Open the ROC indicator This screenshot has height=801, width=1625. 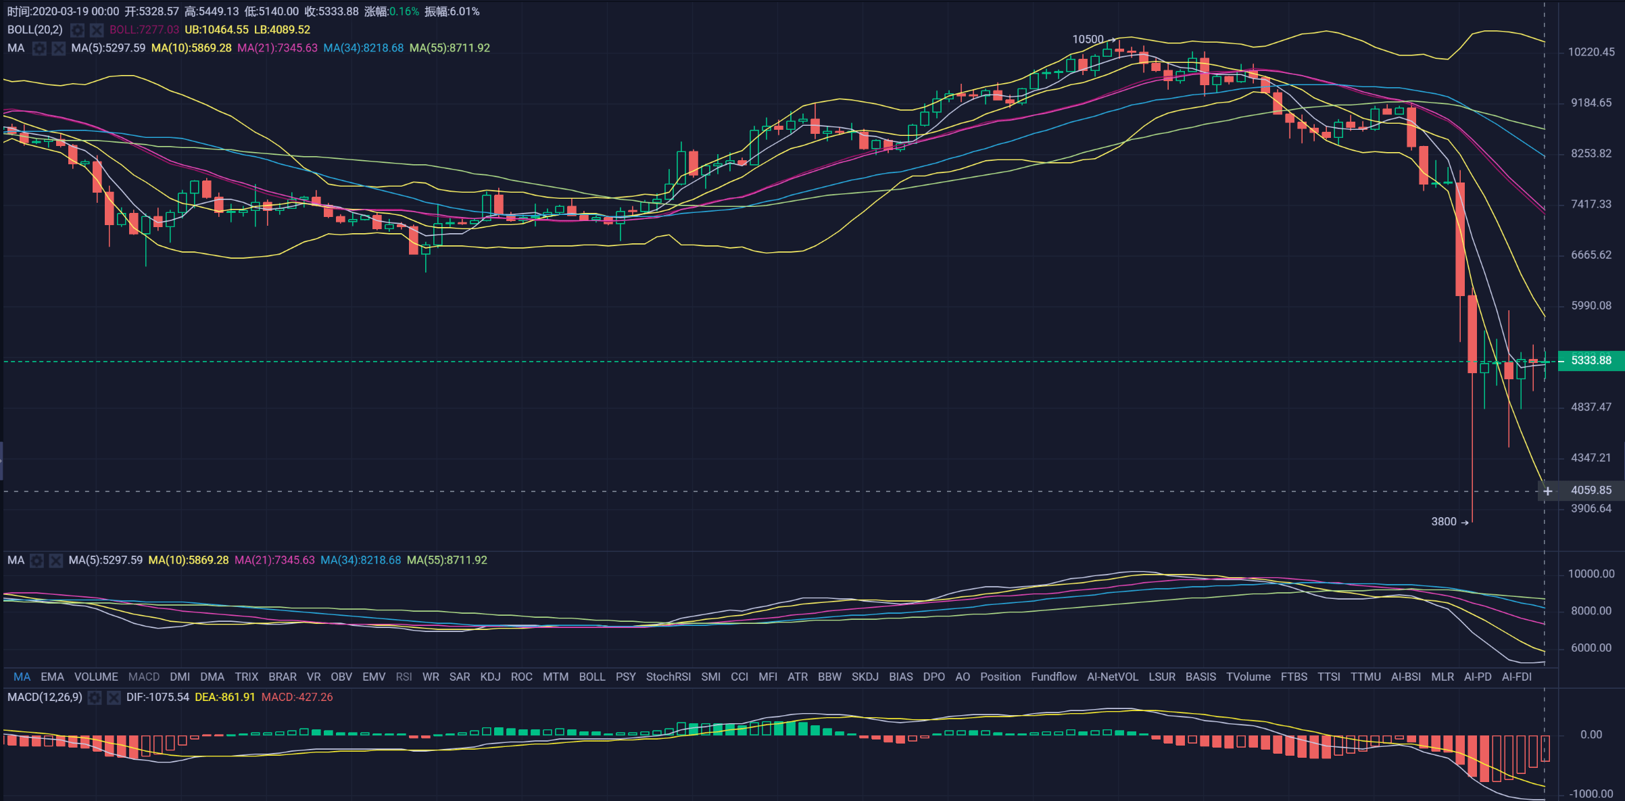521,677
